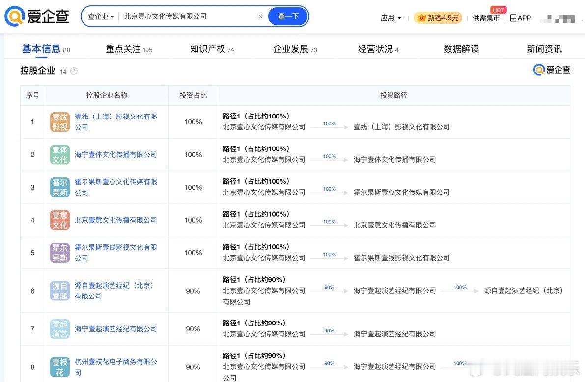This screenshot has width=585, height=382.
Task: Click the logo icon in row 3
Action: [x=60, y=187]
